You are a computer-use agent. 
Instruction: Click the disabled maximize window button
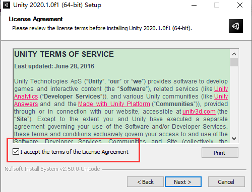click(217, 5)
